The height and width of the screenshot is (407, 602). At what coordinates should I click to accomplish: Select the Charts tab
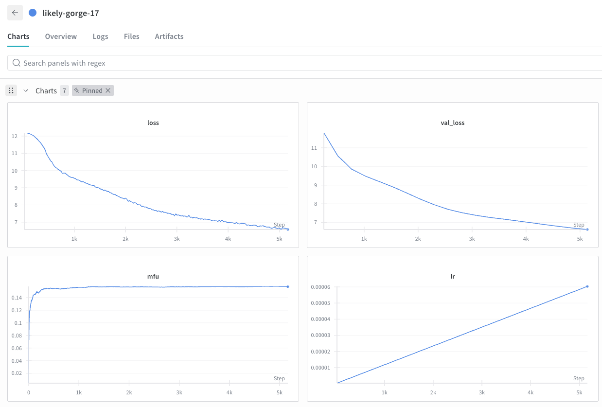18,36
